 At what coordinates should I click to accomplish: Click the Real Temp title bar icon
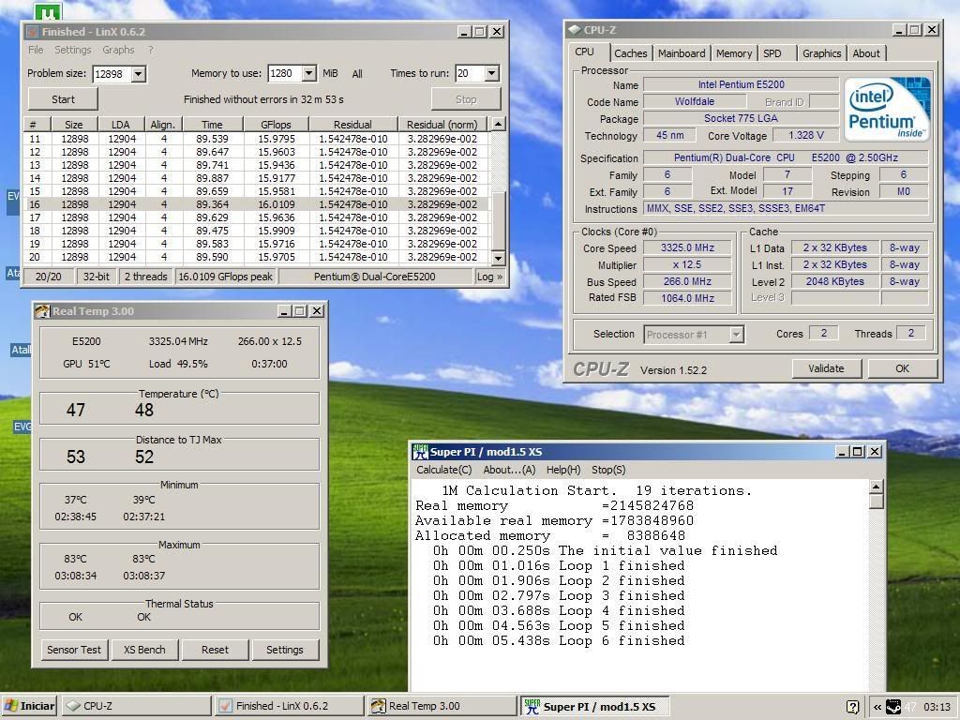[x=42, y=311]
